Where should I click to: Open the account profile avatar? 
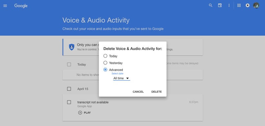tap(256, 5)
